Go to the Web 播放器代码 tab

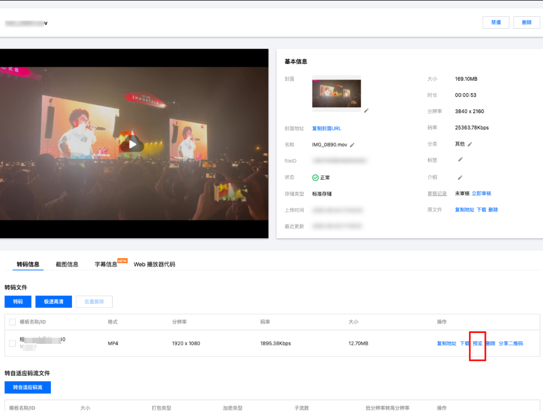pyautogui.click(x=154, y=264)
